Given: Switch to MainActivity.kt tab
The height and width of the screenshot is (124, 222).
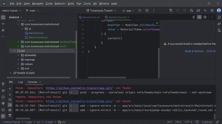Looking at the screenshot, I should coord(89,17).
